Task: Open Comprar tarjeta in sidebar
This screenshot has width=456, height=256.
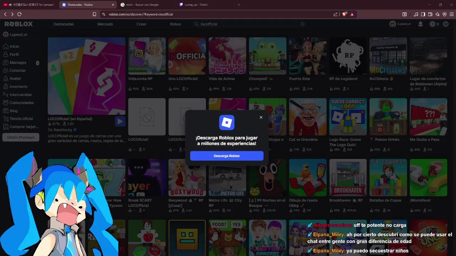Action: 21,127
